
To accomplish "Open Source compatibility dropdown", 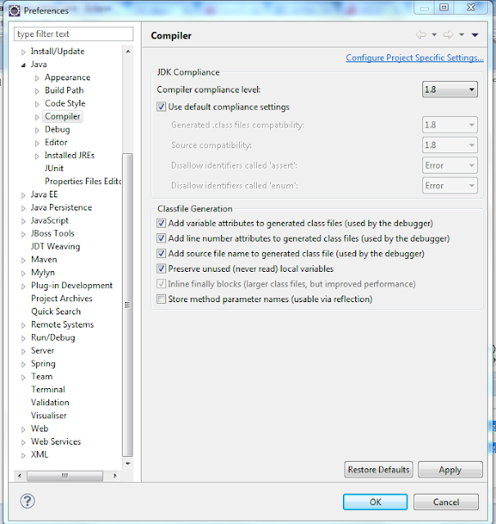I will [450, 145].
